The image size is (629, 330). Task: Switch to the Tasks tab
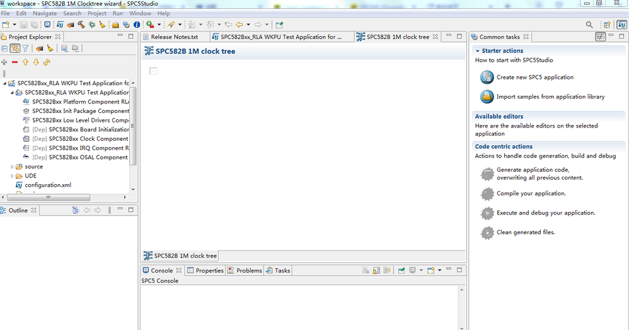click(278, 271)
